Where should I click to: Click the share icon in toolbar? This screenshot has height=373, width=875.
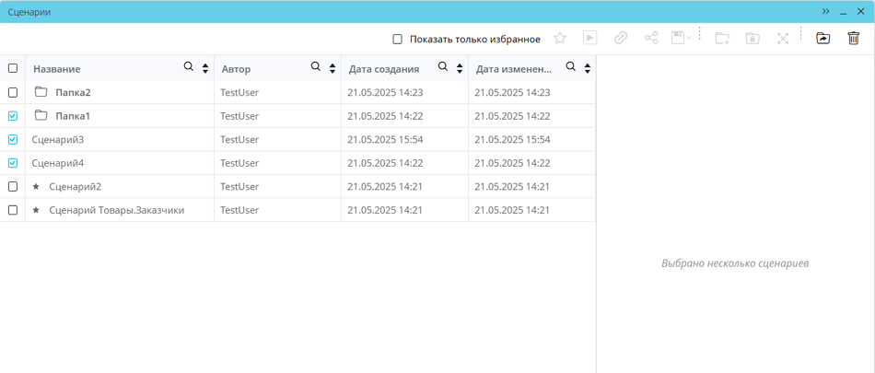[651, 39]
